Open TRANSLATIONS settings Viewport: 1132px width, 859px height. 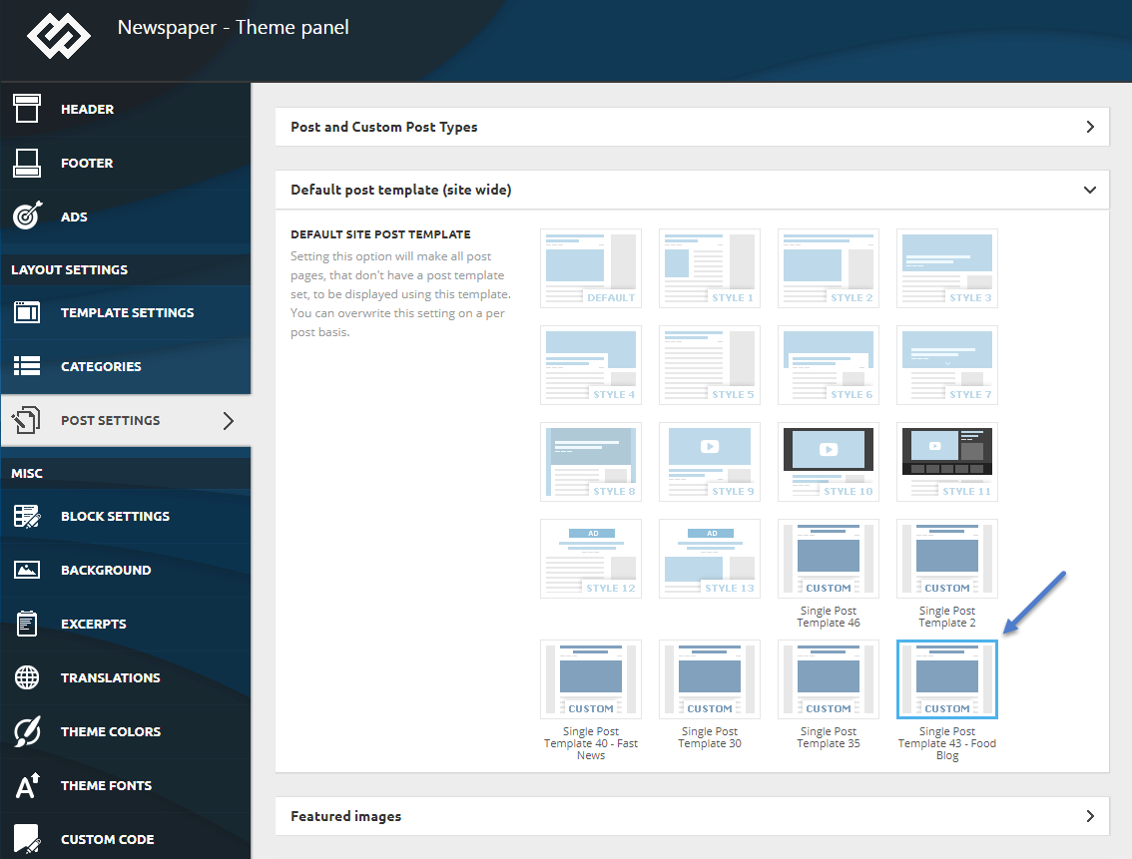pyautogui.click(x=126, y=678)
